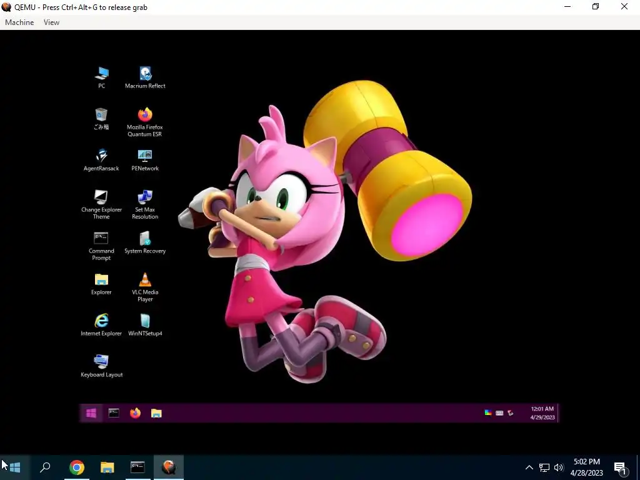Open host File Explorer taskbar icon
Viewport: 640px width, 480px height.
pos(107,467)
